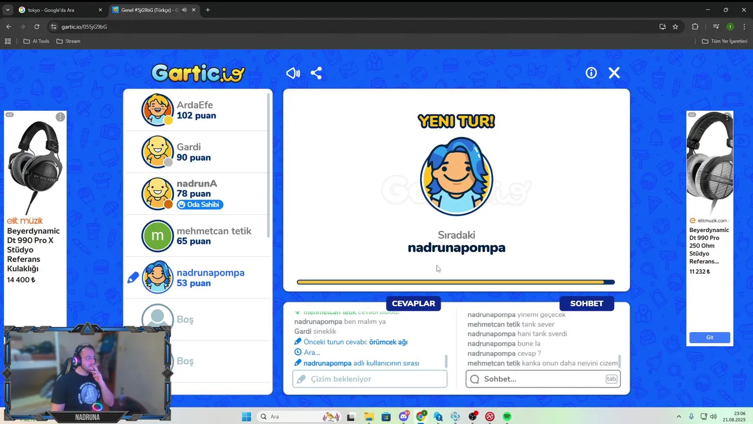Image resolution: width=753 pixels, height=424 pixels.
Task: Bookmark this page with star icon
Action: point(675,26)
